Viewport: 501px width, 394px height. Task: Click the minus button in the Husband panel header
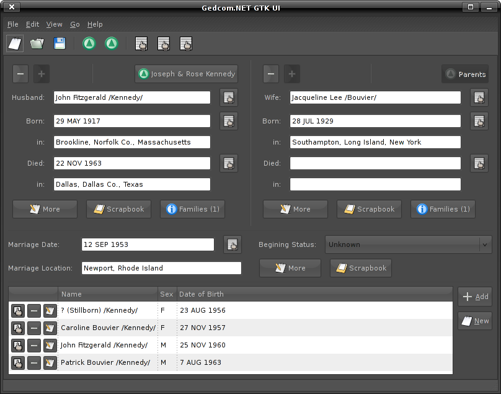point(20,74)
